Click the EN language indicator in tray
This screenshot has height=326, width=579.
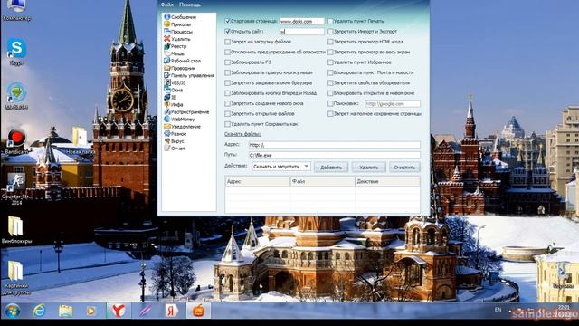click(x=498, y=310)
